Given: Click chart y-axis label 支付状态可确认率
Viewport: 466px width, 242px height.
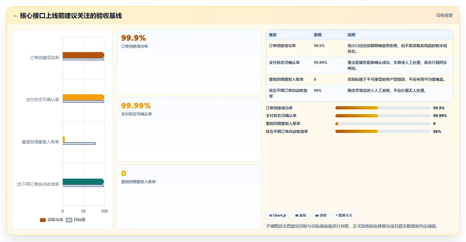Looking at the screenshot, I should [x=43, y=100].
